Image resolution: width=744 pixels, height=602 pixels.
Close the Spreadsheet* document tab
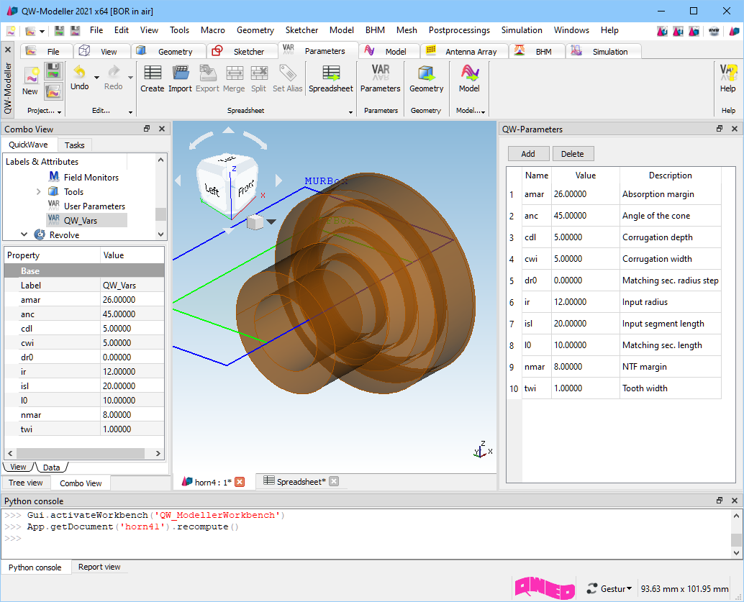334,481
